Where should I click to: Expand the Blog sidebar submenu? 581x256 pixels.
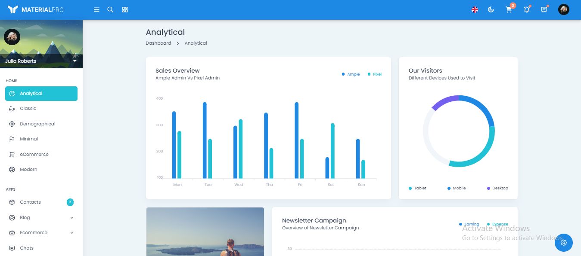71,218
